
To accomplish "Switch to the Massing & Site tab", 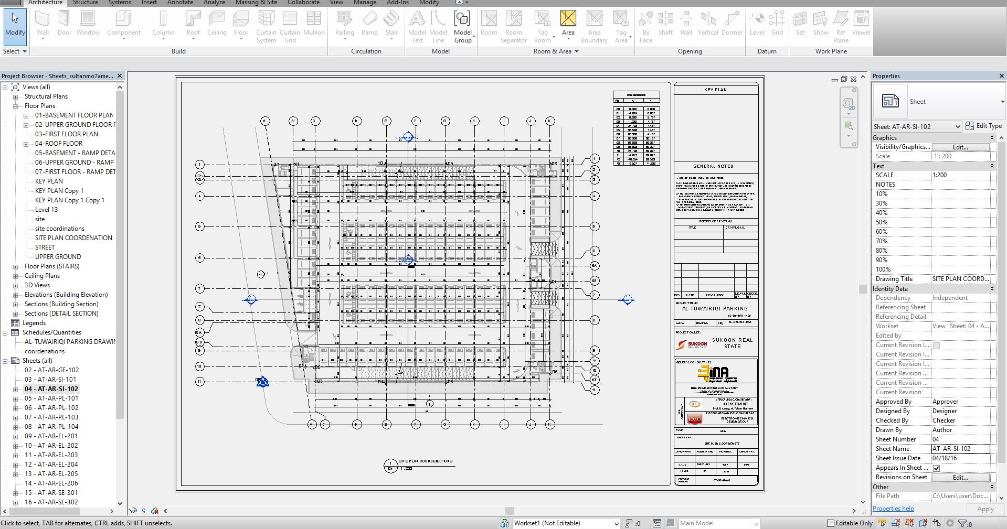I will pyautogui.click(x=256, y=3).
